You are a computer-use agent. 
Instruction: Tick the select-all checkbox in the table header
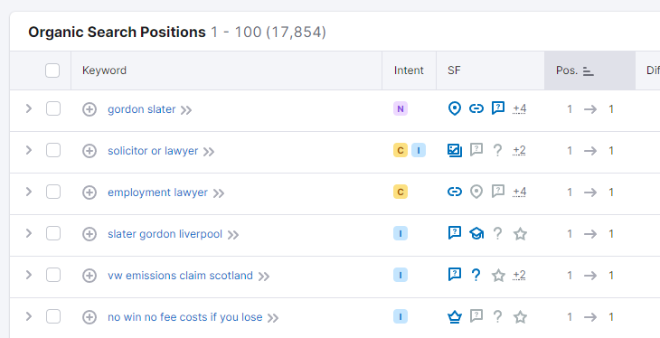click(52, 70)
